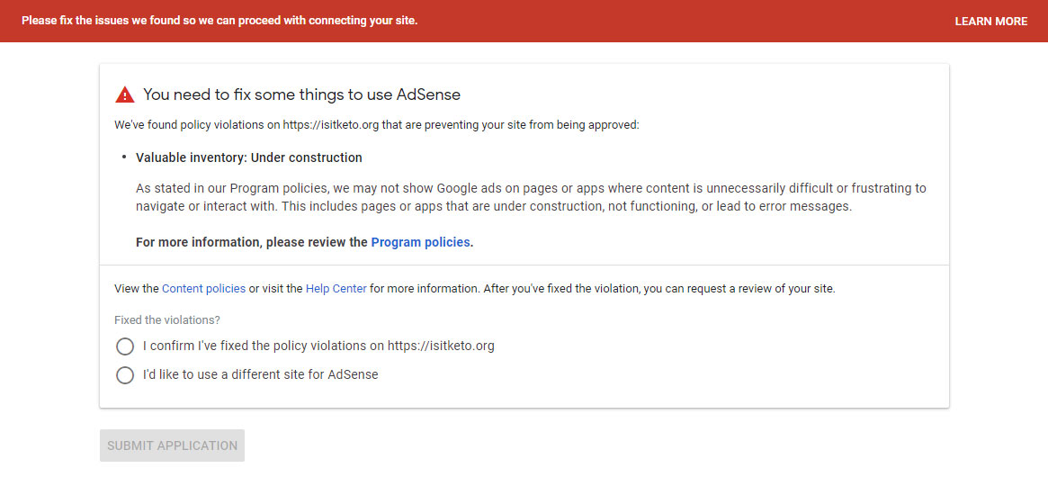Click the 'Valuable inventory: Under construction' violation title

248,157
